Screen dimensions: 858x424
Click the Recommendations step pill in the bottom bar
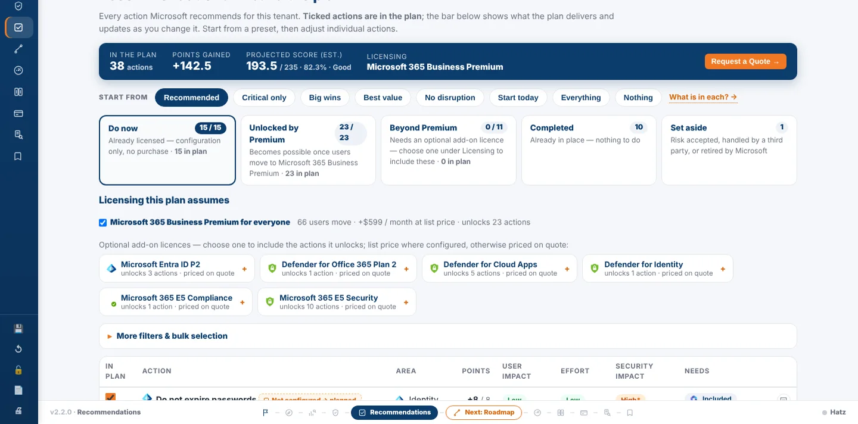394,413
